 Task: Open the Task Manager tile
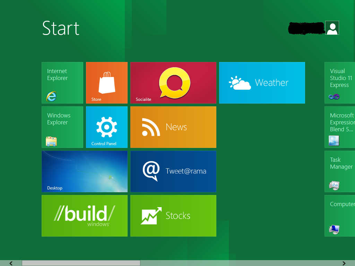(340, 171)
